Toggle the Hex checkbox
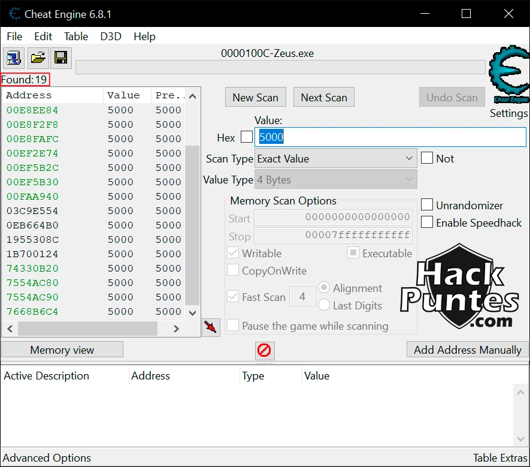 246,137
